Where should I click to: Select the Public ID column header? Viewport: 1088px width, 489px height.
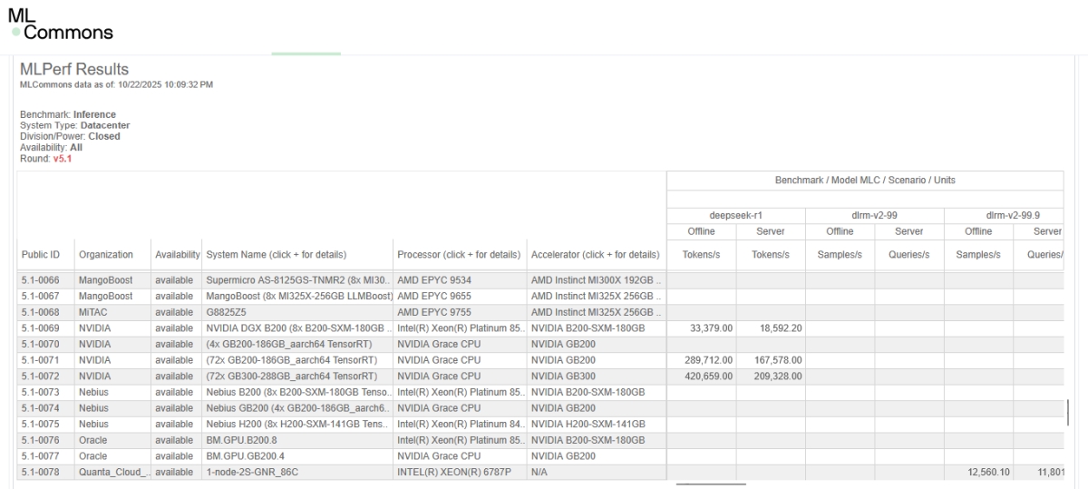pos(40,255)
